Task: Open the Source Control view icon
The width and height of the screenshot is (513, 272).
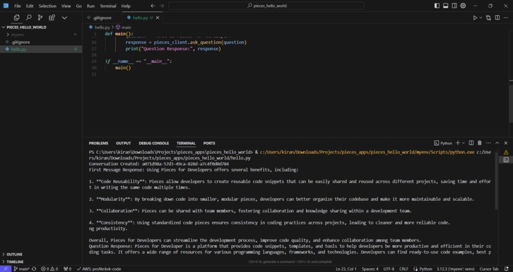Action: pyautogui.click(x=40, y=18)
